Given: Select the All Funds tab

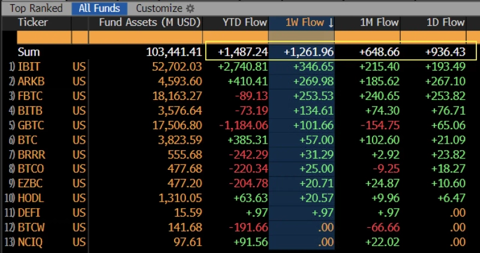Looking at the screenshot, I should (x=99, y=8).
